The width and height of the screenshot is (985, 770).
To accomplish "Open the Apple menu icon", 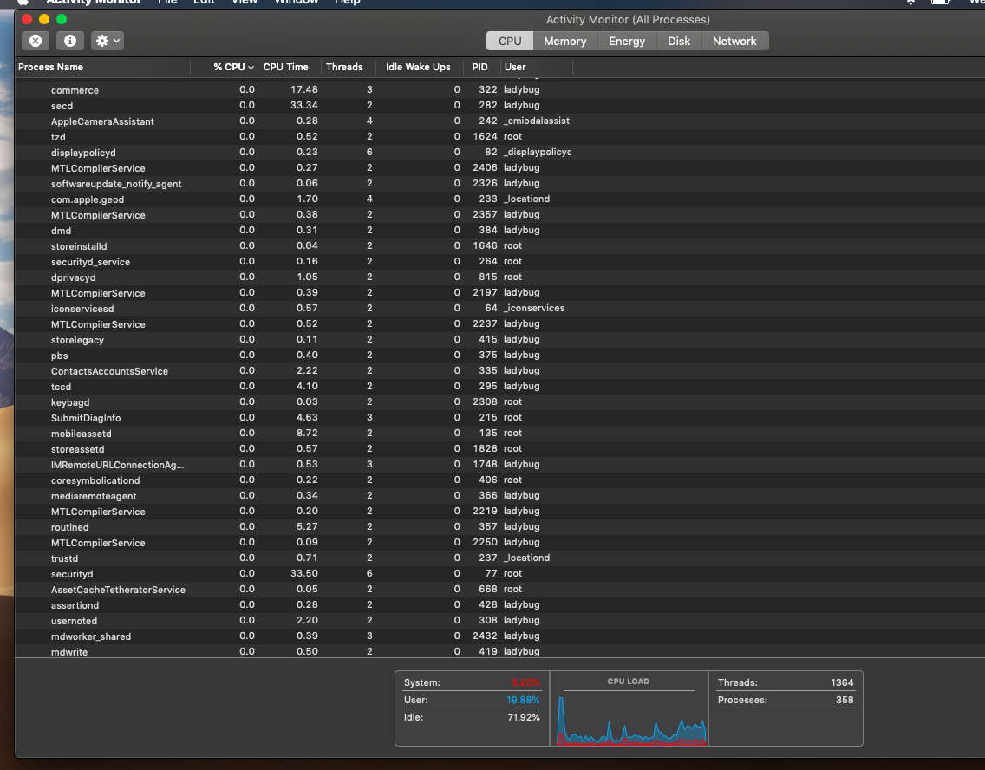I will (23, 2).
